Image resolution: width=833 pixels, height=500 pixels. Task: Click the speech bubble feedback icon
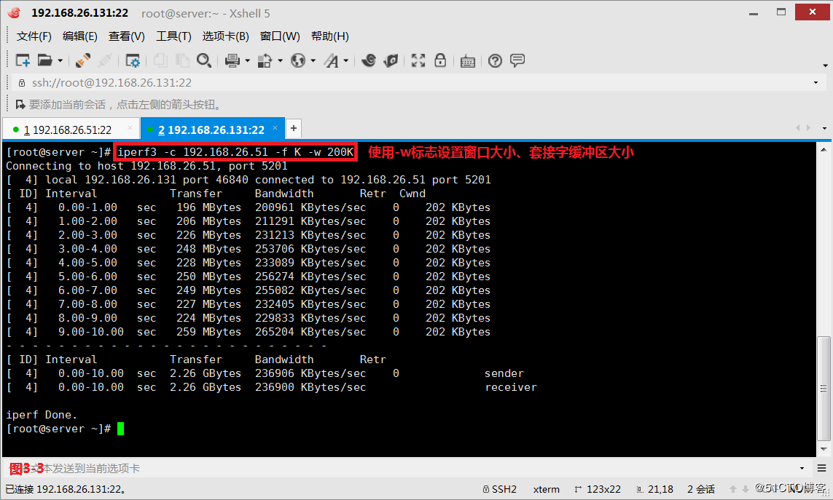[x=517, y=60]
